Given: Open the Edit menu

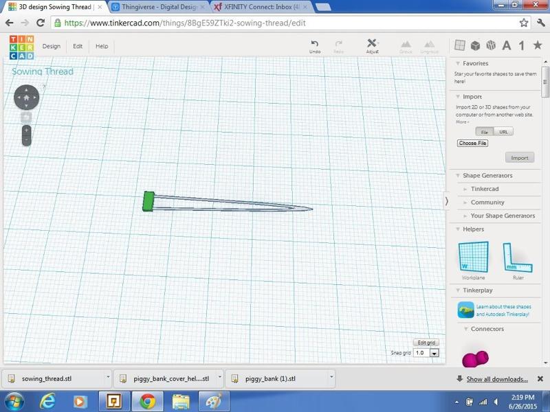Looking at the screenshot, I should coord(78,46).
